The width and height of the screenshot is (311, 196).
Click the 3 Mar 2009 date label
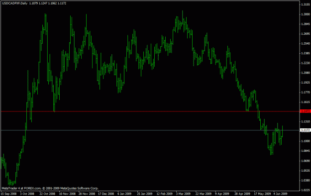[x=183, y=194]
